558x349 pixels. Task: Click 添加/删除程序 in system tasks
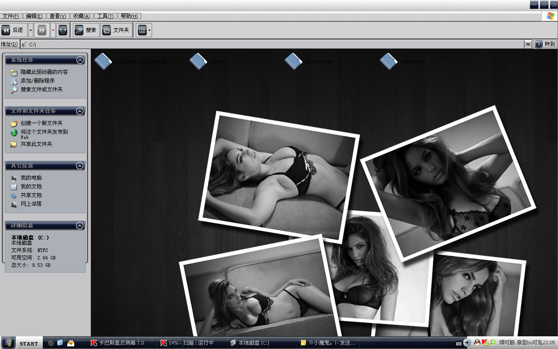pos(38,81)
